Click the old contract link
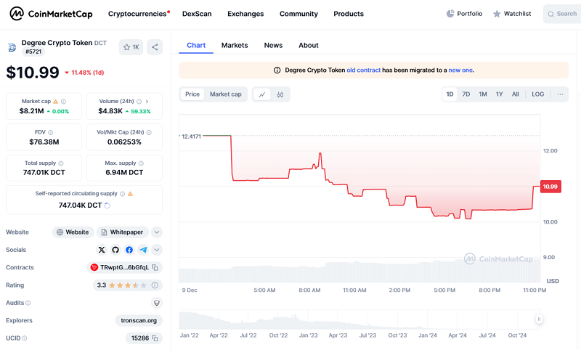The width and height of the screenshot is (581, 350). (364, 70)
